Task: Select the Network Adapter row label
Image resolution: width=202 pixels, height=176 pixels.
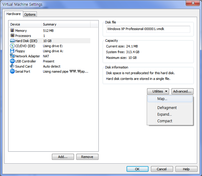Action: click(27, 56)
